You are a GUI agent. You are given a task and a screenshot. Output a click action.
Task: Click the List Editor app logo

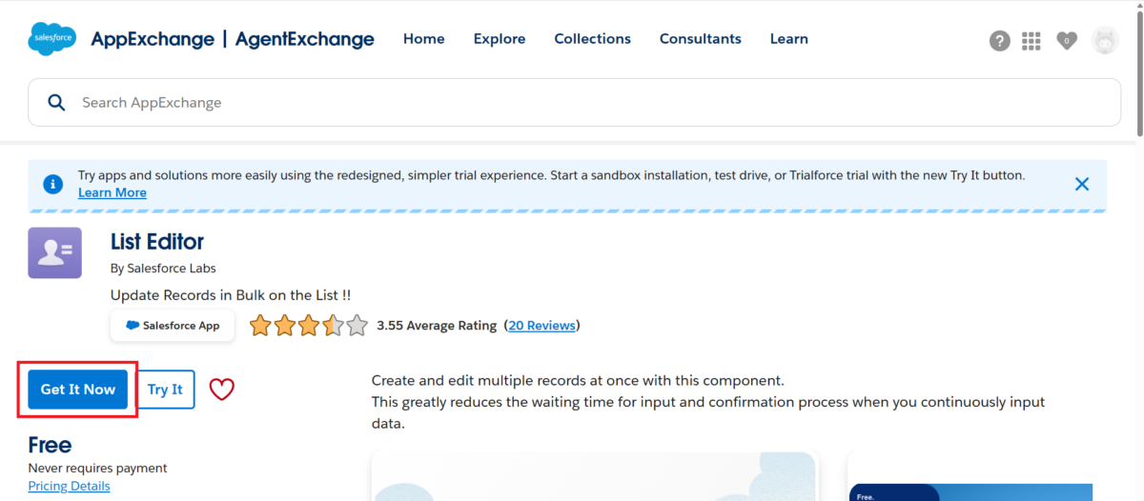point(55,253)
